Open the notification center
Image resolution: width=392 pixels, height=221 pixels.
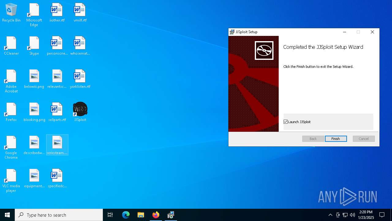(x=382, y=215)
